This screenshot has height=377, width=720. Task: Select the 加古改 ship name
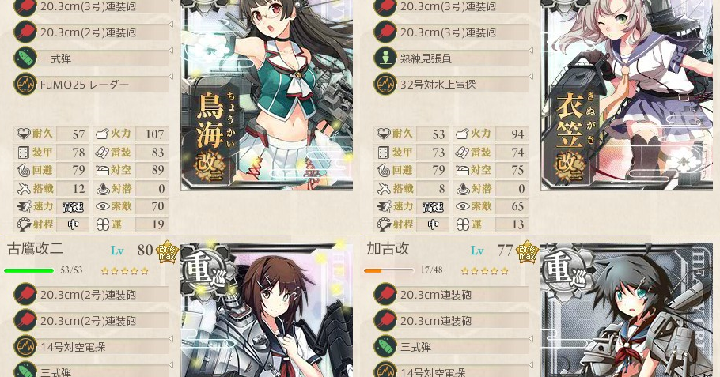click(x=388, y=249)
